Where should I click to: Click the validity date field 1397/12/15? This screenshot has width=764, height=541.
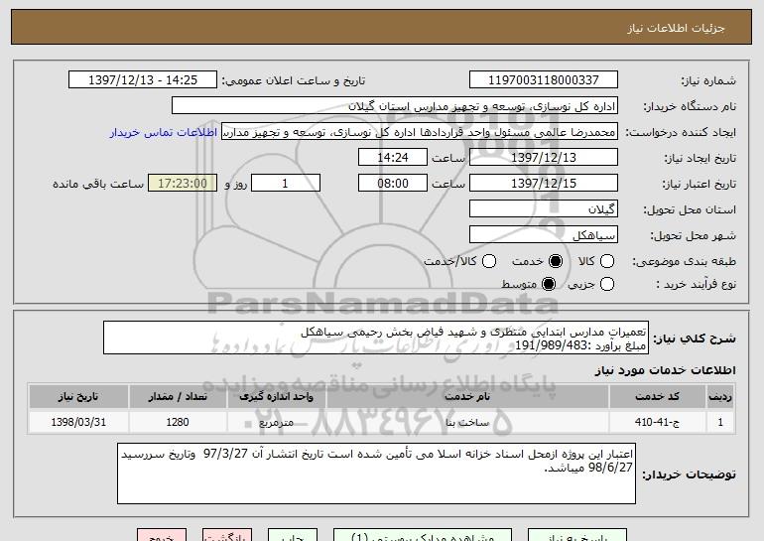(544, 184)
